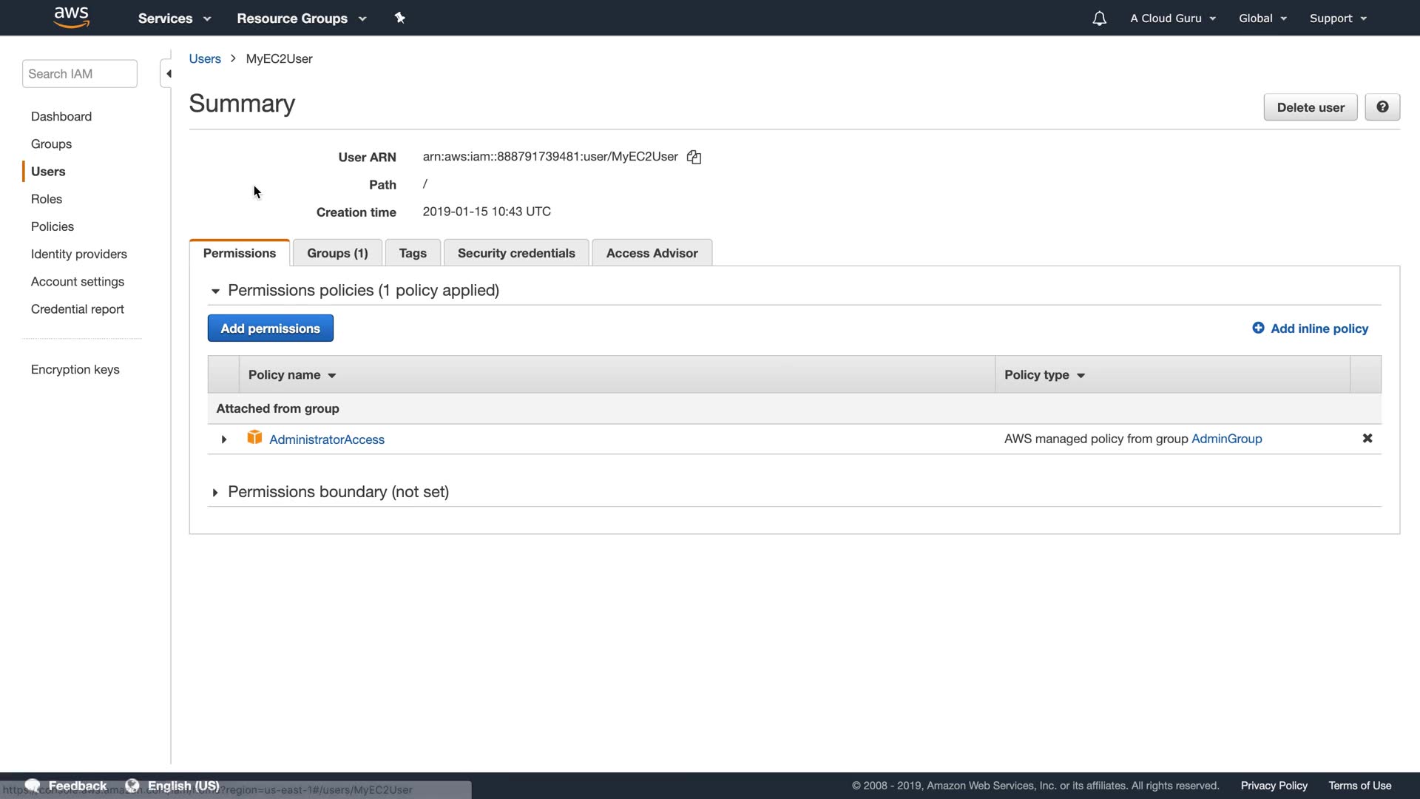Expand the AdministratorAccess policy row
Screen dimensions: 1420x799
(224, 439)
